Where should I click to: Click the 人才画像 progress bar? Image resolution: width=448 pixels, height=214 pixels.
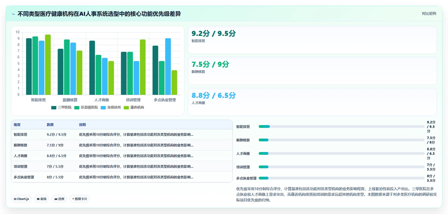pos(341,153)
